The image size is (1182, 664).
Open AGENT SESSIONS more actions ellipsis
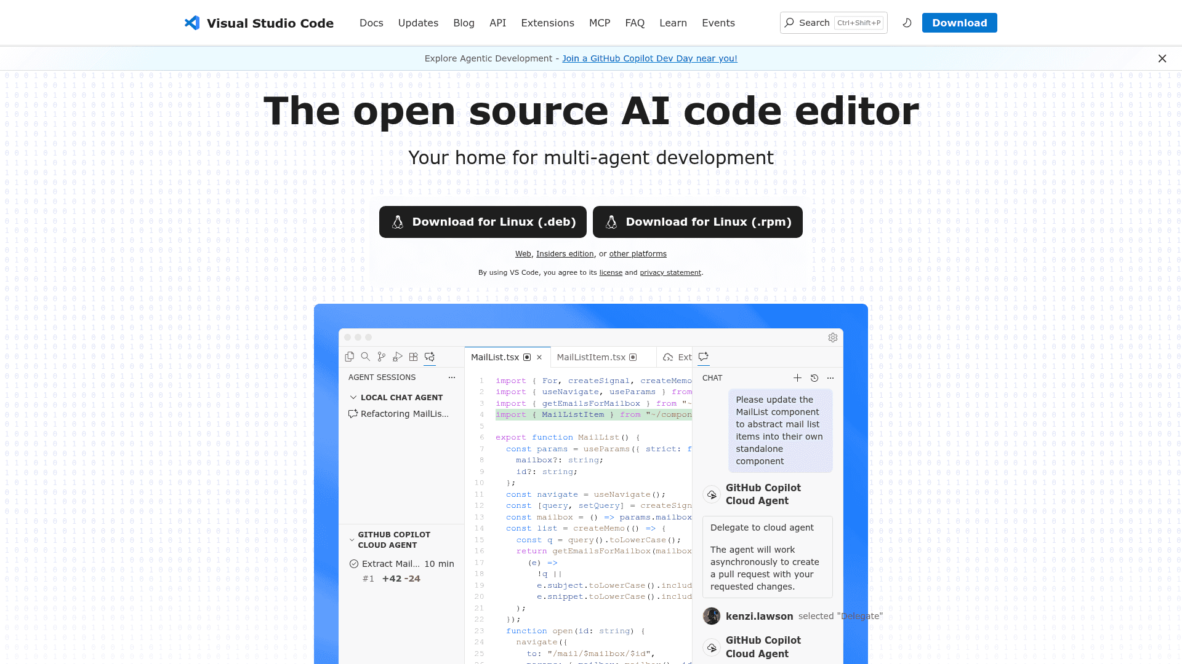[452, 377]
